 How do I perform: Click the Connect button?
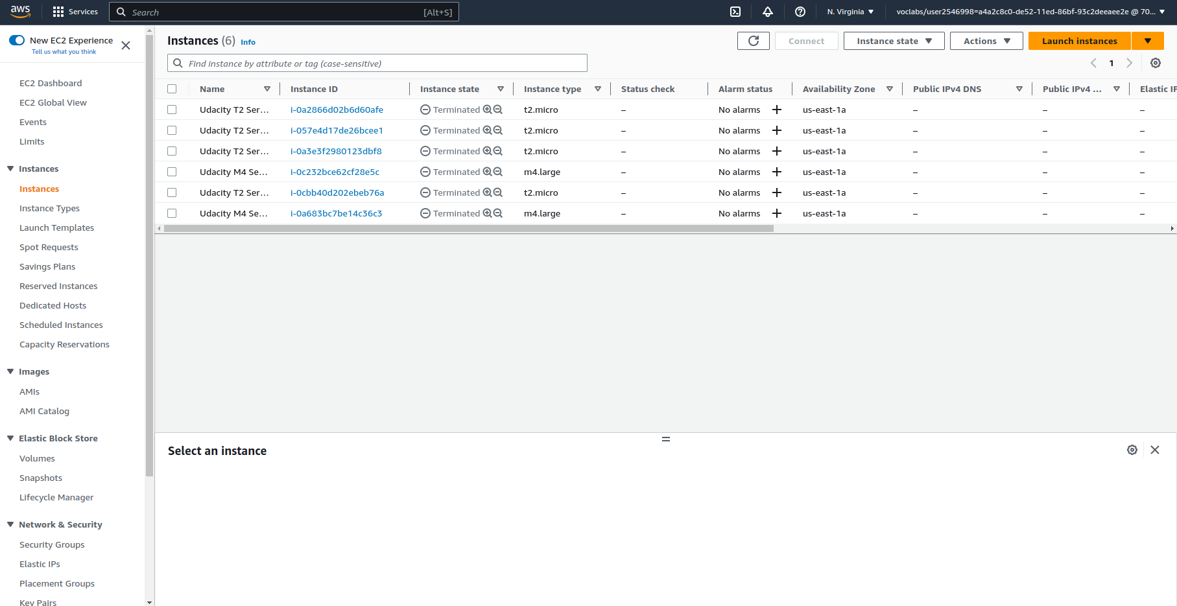point(807,41)
